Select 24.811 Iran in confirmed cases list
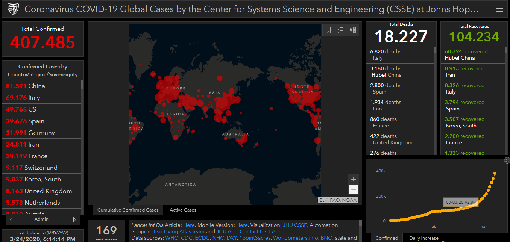The width and height of the screenshot is (510, 242). click(41, 144)
